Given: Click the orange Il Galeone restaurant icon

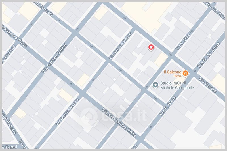Looking at the screenshot, I should tap(185, 74).
